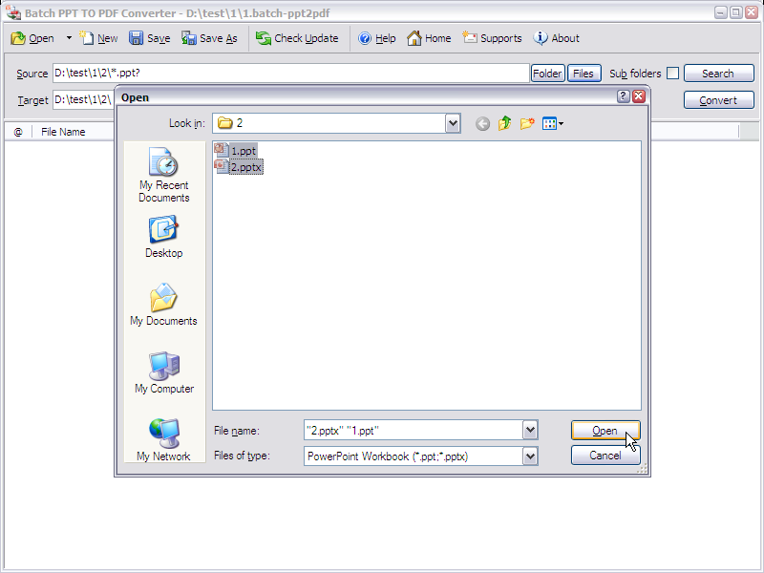The width and height of the screenshot is (764, 573).
Task: Click the Search button
Action: click(x=719, y=74)
